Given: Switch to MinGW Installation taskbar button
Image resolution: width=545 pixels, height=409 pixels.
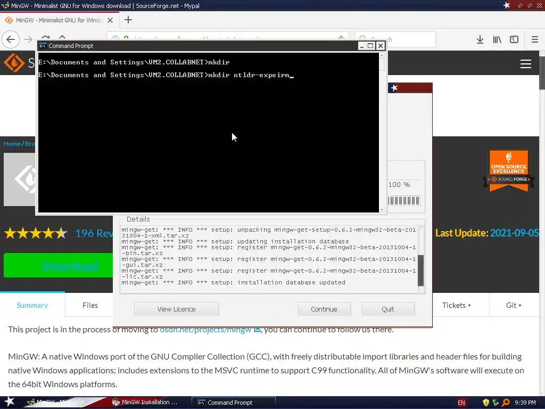Looking at the screenshot, I should [149, 402].
